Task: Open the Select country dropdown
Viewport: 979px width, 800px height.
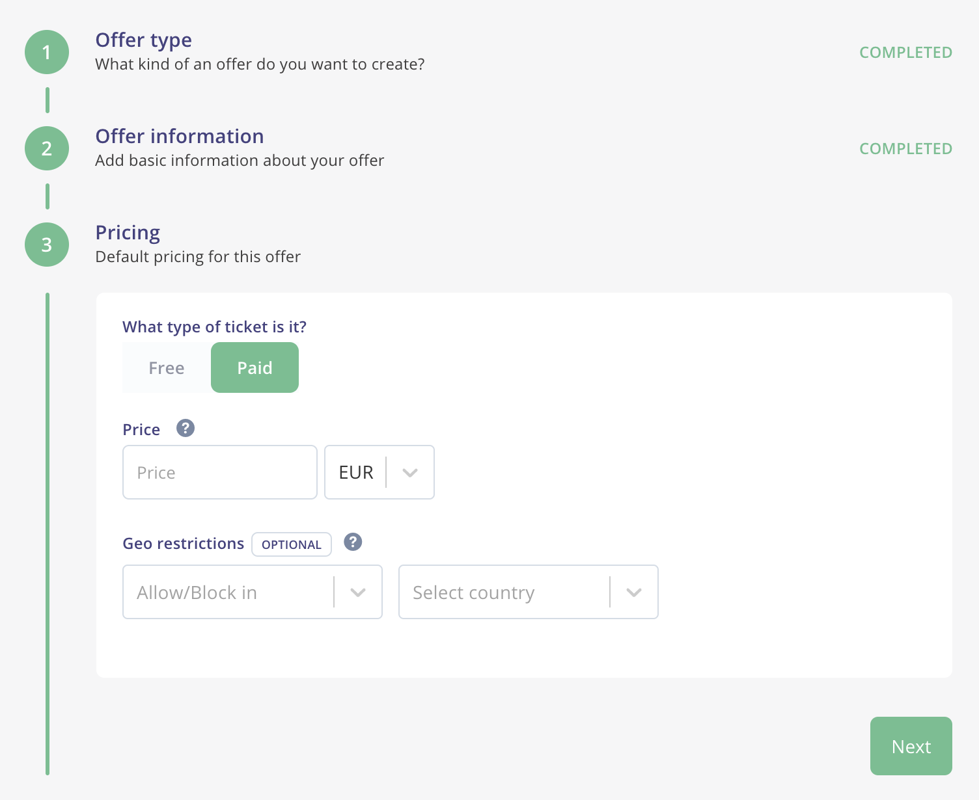Action: tap(529, 592)
